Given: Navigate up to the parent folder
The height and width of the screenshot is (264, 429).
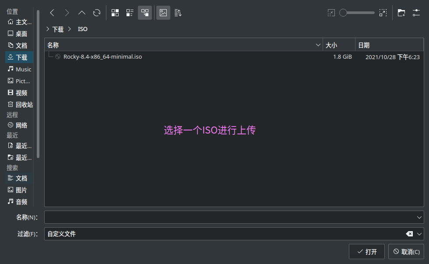Looking at the screenshot, I should click(82, 13).
